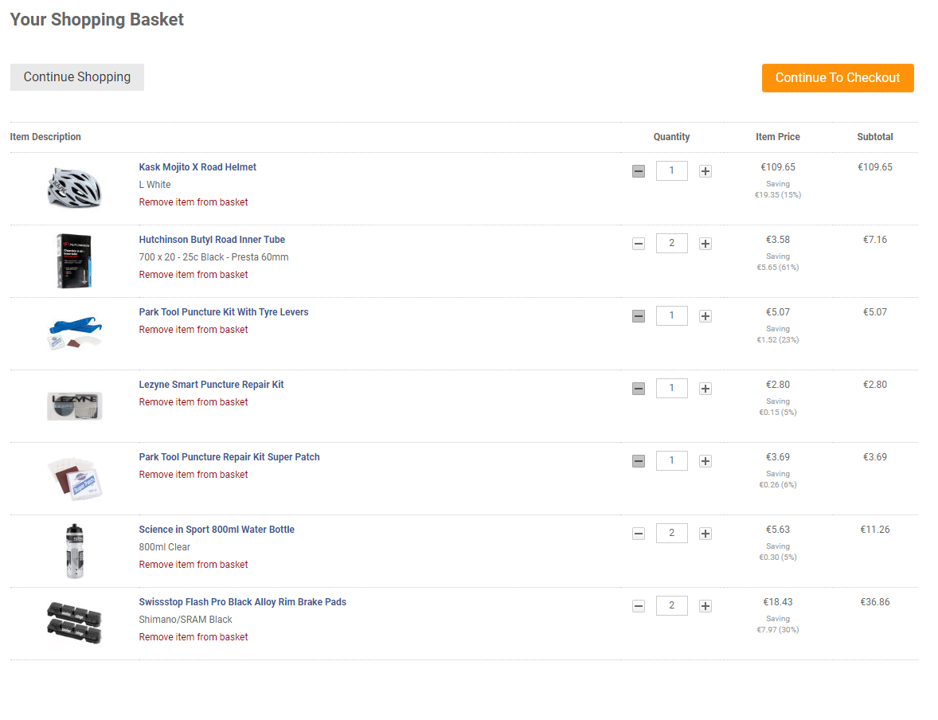This screenshot has height=720, width=938.
Task: Decrease quantity of Swissstop Flash Pro Brake Pads
Action: tap(639, 605)
